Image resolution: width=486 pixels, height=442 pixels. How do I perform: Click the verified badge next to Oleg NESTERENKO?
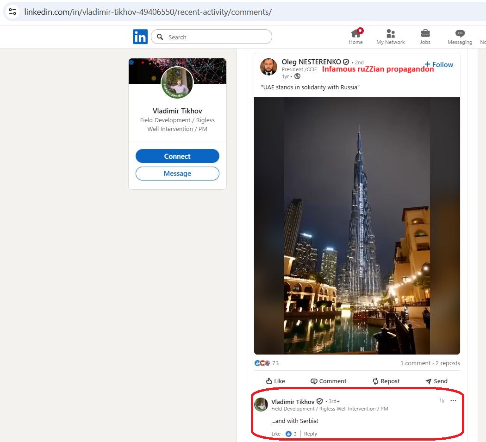pos(346,62)
